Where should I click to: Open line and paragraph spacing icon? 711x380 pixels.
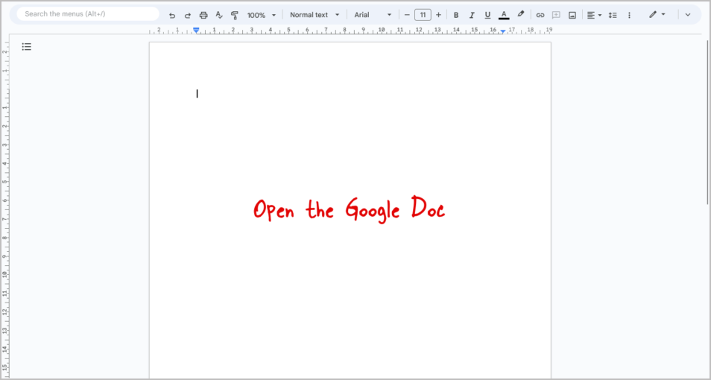click(613, 15)
